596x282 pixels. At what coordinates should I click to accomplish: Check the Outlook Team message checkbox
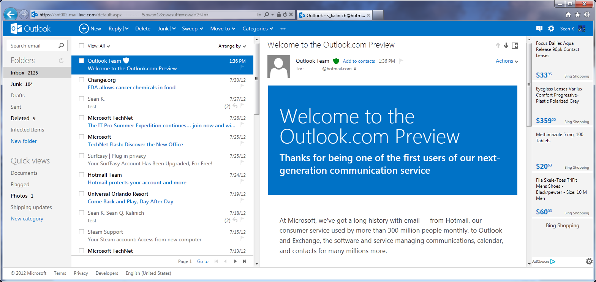pyautogui.click(x=81, y=60)
